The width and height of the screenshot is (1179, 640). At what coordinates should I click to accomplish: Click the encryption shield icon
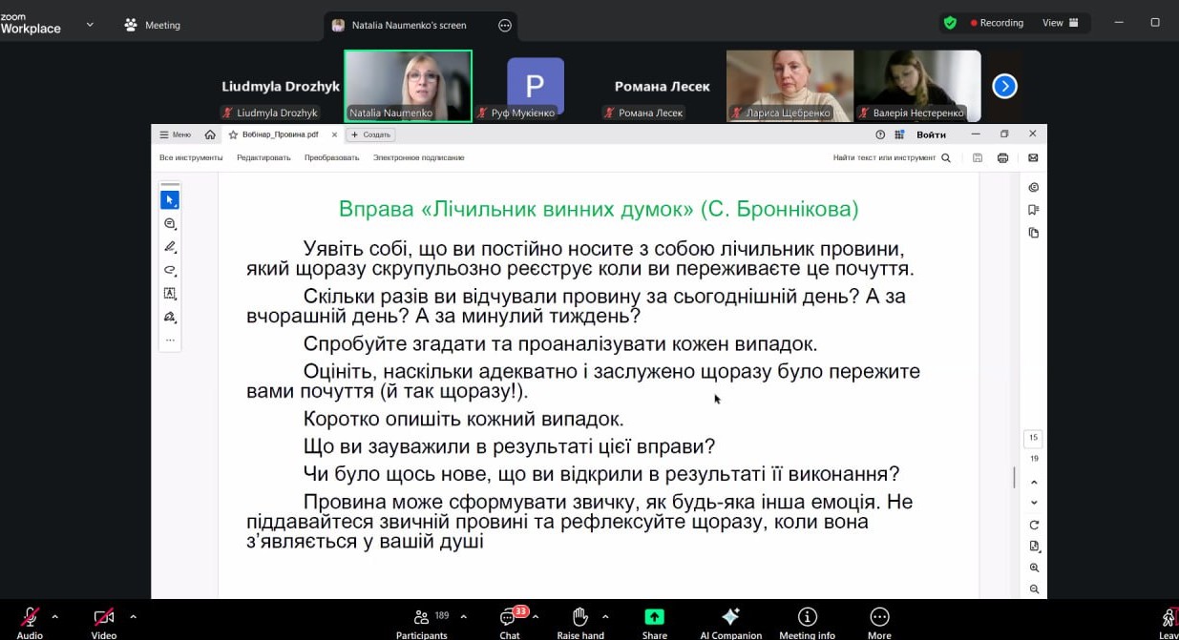pos(950,23)
